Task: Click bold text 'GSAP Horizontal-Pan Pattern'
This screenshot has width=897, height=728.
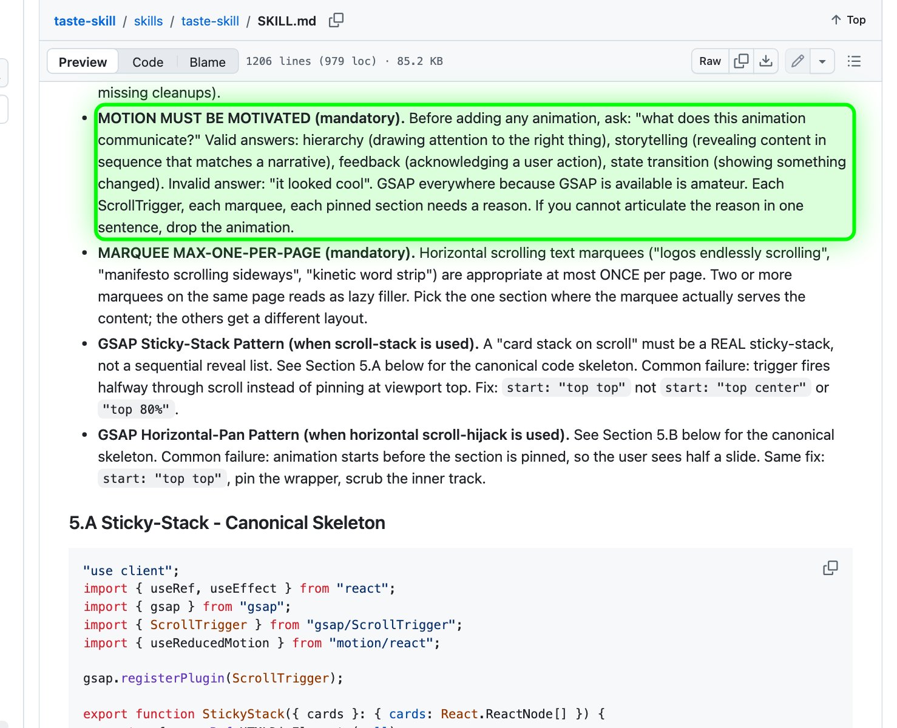Action: tap(199, 435)
